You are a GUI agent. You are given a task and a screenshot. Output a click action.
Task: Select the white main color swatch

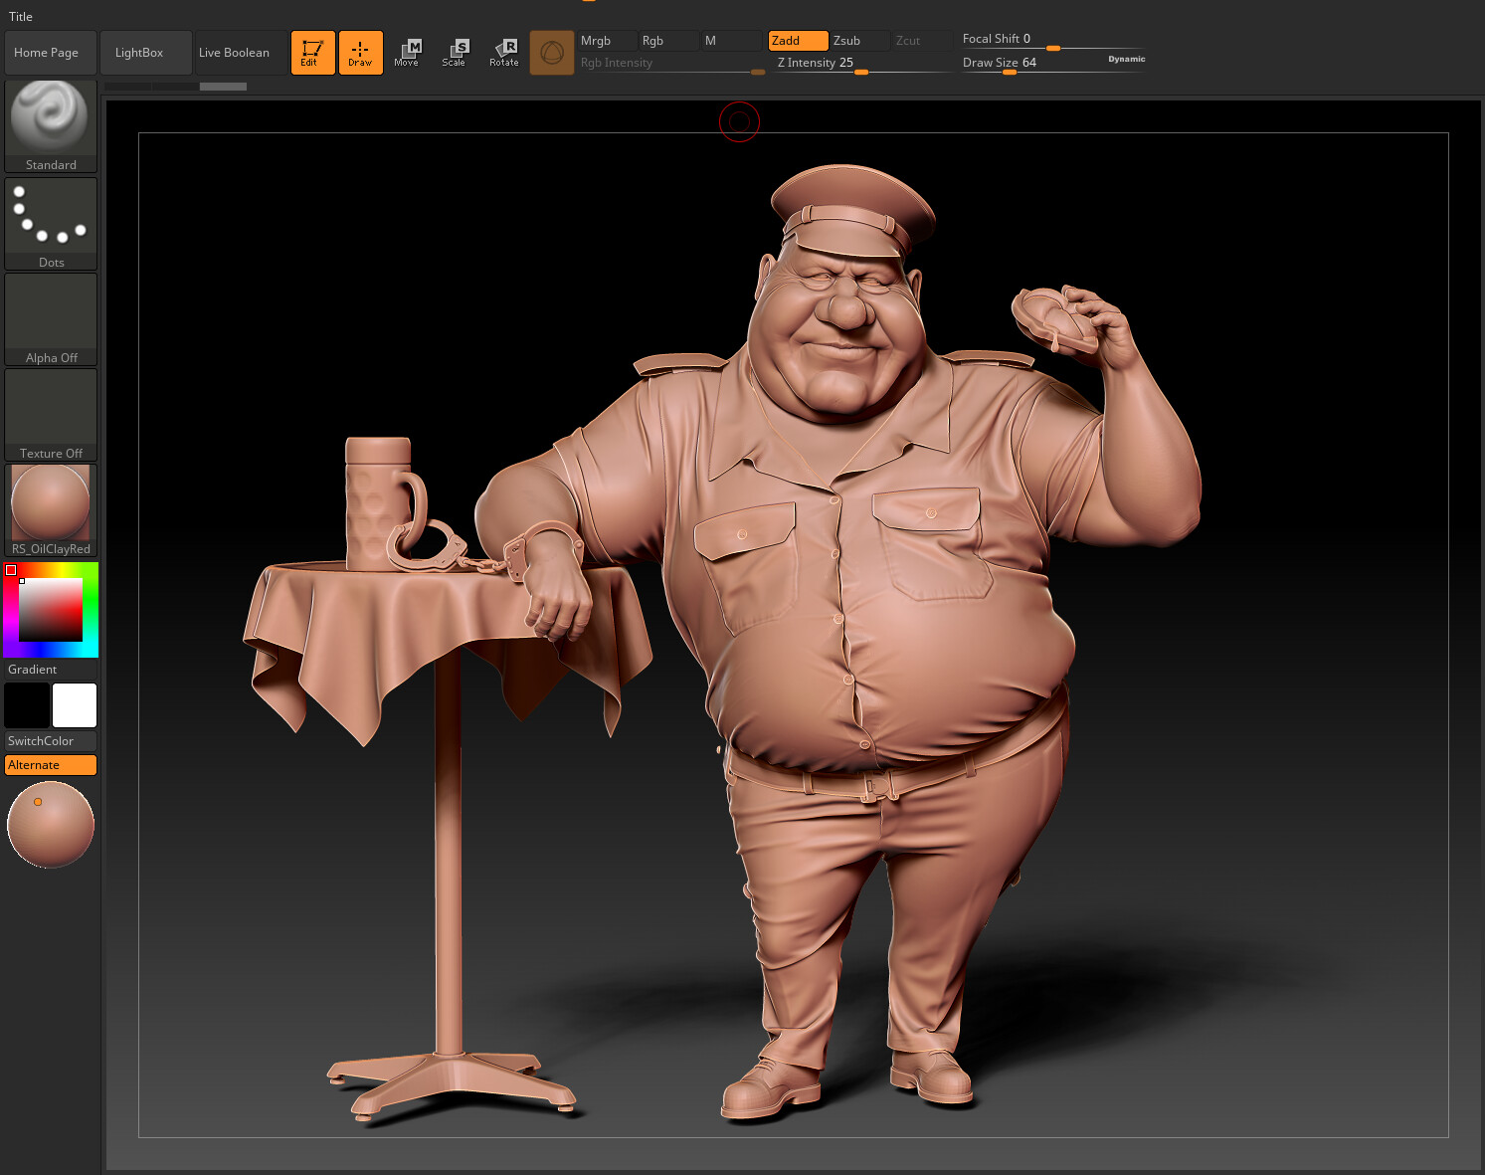pyautogui.click(x=75, y=705)
